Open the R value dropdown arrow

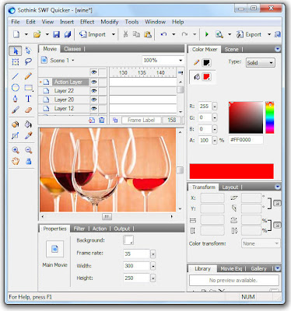click(215, 107)
